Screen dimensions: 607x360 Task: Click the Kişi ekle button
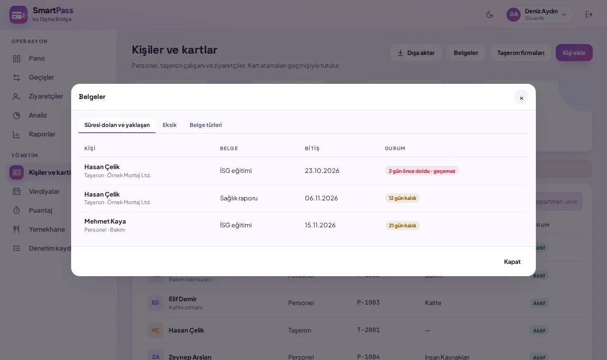pyautogui.click(x=574, y=53)
